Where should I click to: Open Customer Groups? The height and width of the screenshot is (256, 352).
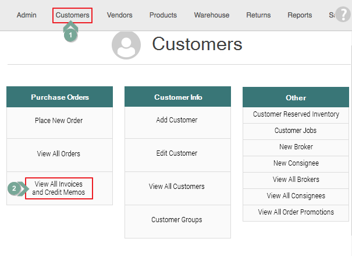(x=177, y=220)
